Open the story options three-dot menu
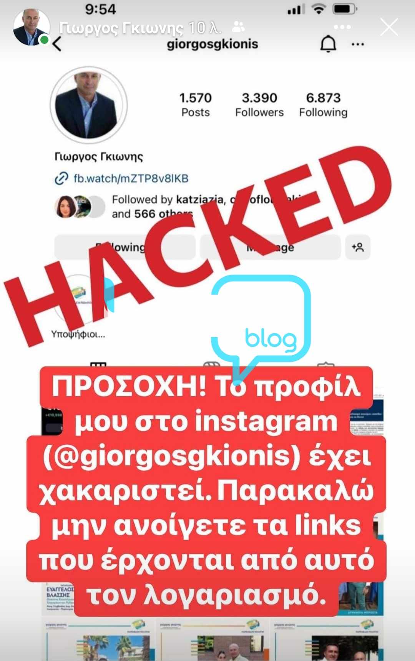The width and height of the screenshot is (415, 661). (x=342, y=27)
